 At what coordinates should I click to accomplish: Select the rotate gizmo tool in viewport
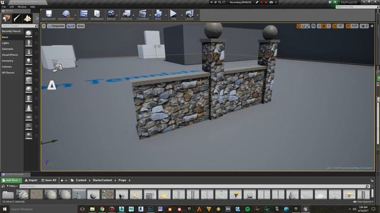(x=303, y=26)
